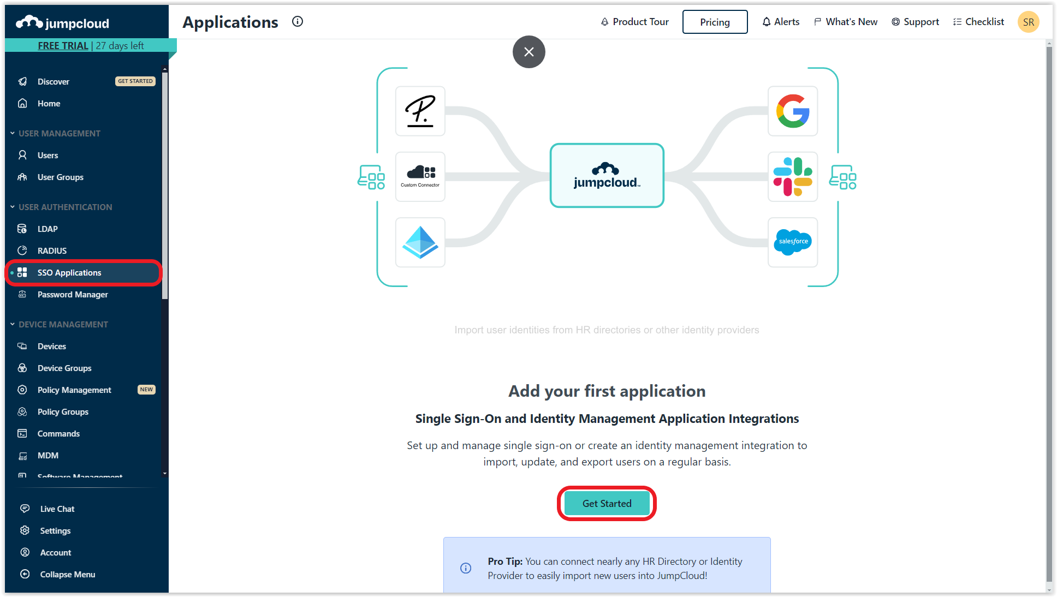The image size is (1057, 597).
Task: Click the Device Groups icon
Action: coord(22,368)
